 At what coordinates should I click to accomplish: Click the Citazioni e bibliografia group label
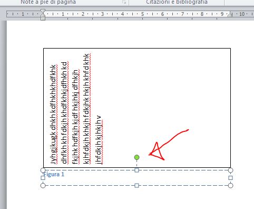[x=177, y=2]
